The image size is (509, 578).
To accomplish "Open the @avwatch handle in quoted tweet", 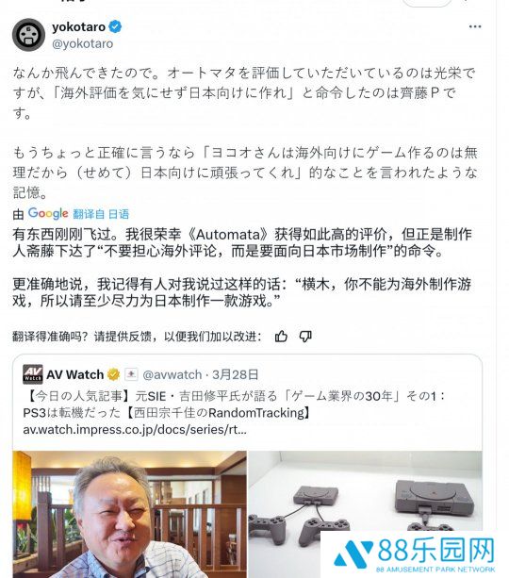I will coord(172,374).
